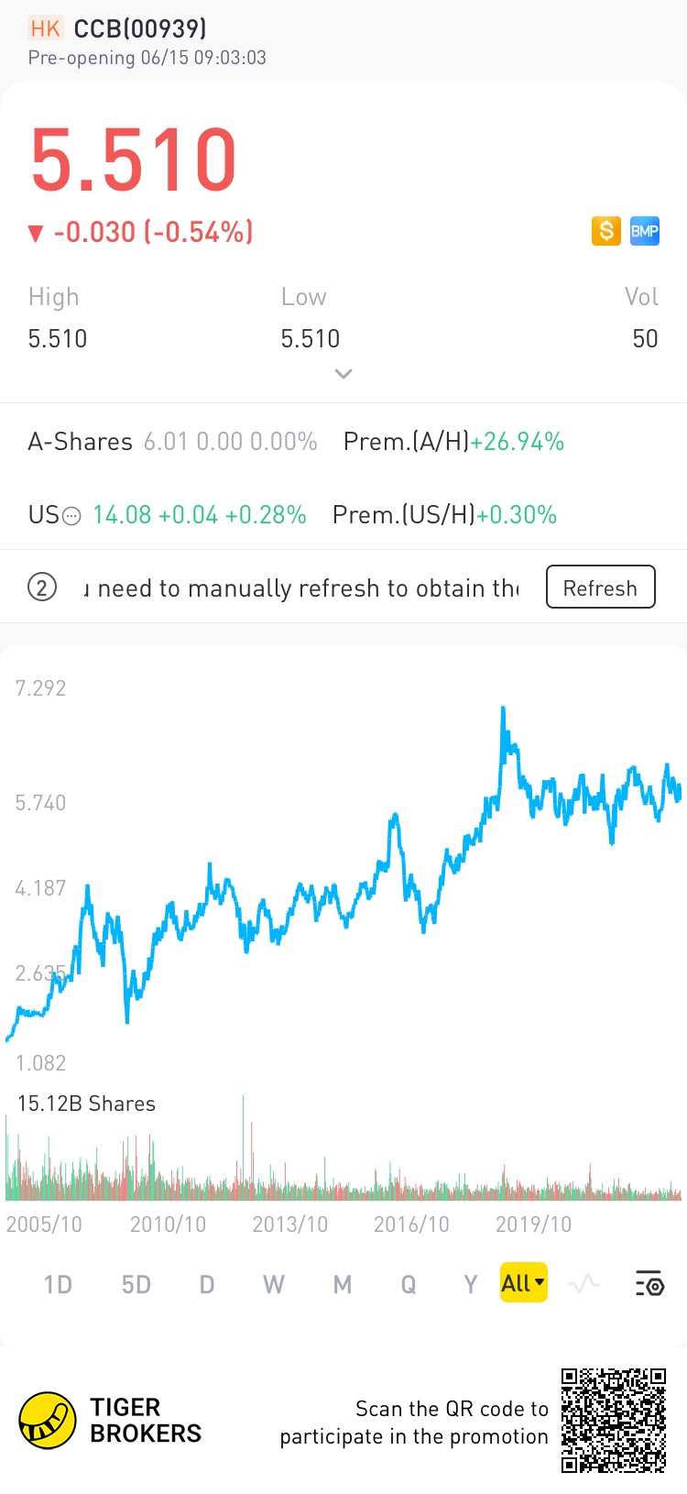Tap the price peak on the chart
687x1494 pixels.
[x=503, y=709]
